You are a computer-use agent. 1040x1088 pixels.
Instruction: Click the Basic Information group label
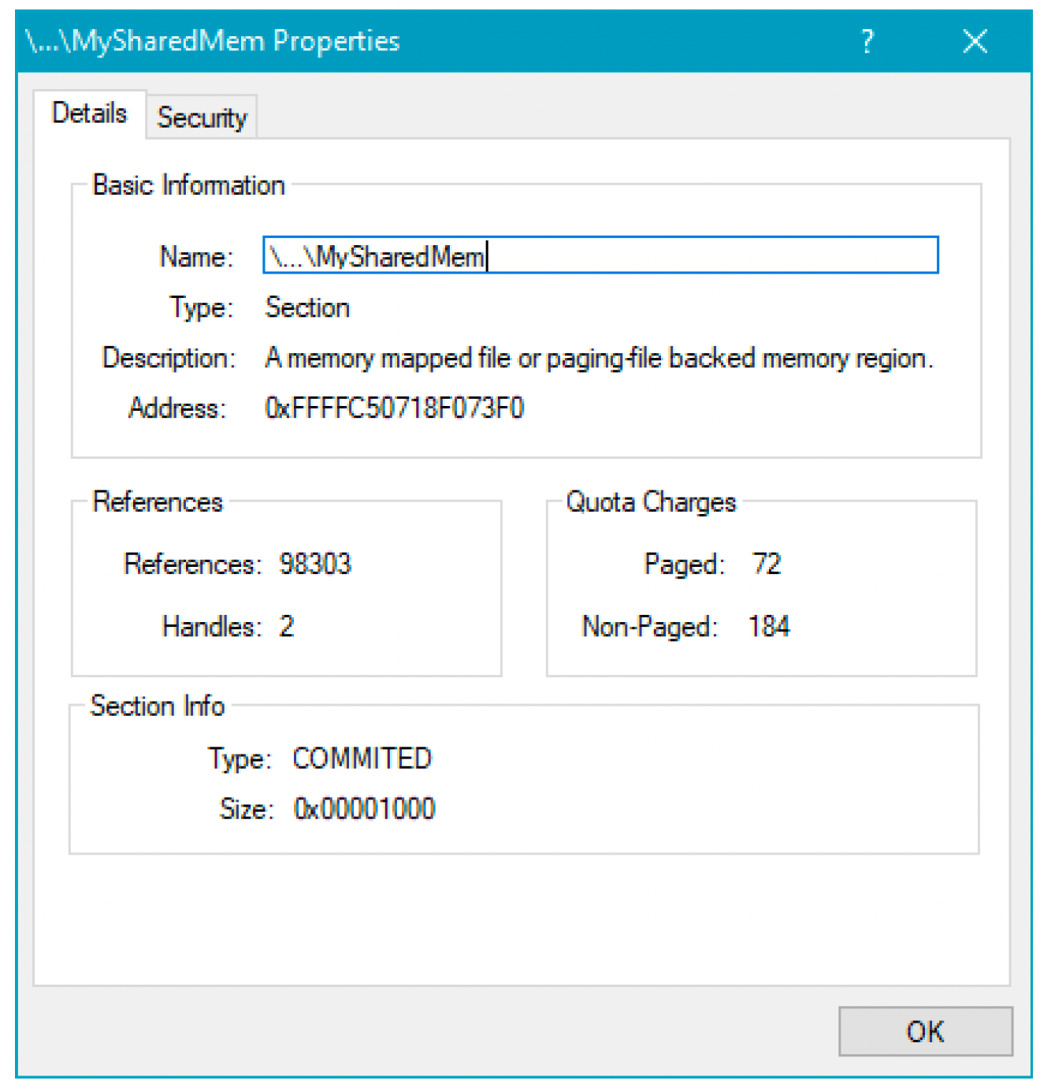[189, 185]
